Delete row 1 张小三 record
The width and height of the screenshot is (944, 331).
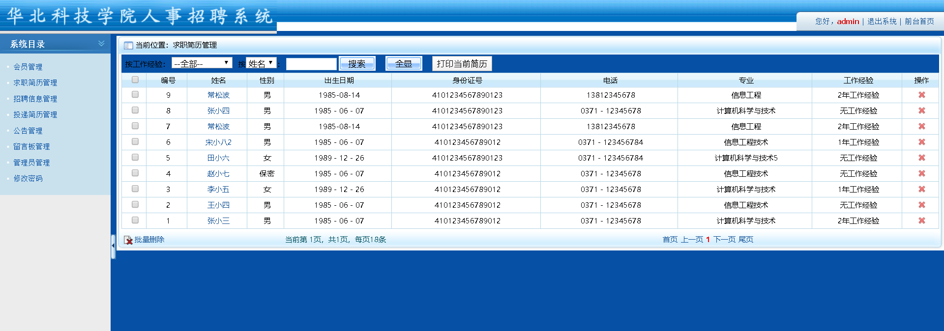point(921,221)
